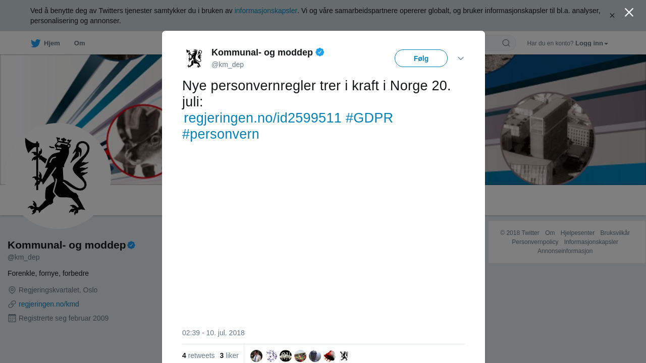
Task: Click the #GDPR hashtag
Action: coord(369,118)
